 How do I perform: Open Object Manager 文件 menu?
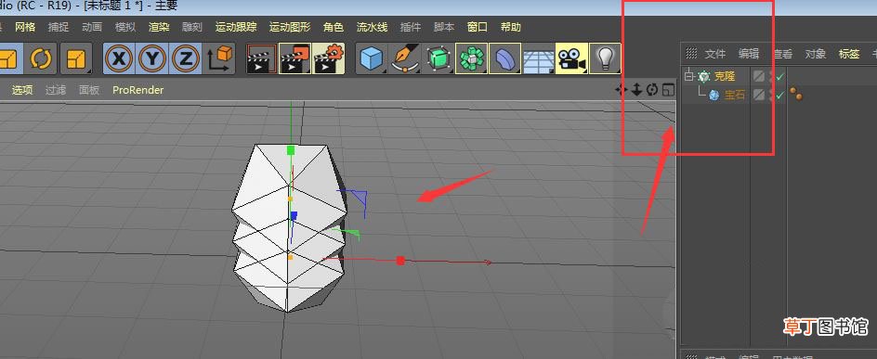[714, 54]
